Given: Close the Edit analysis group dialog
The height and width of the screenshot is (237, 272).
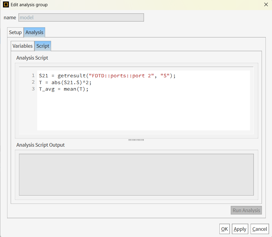Looking at the screenshot, I should coord(266,5).
